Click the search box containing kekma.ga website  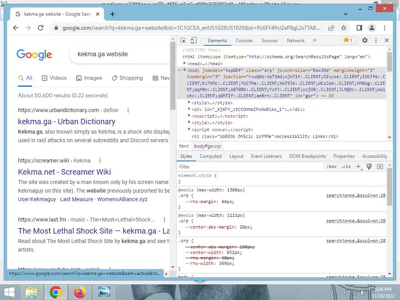120,54
